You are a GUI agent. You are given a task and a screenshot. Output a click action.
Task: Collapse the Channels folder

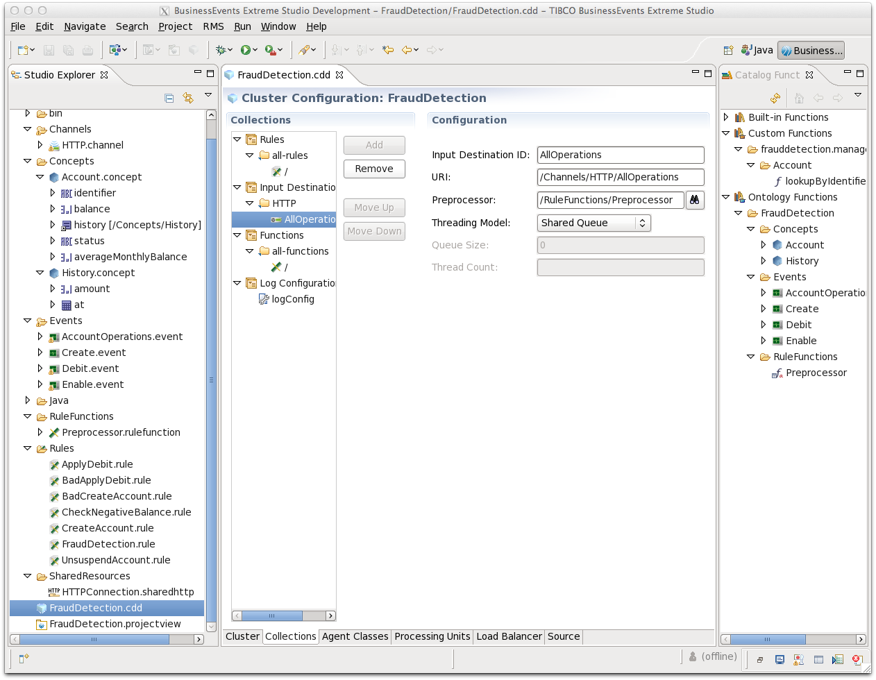pyautogui.click(x=27, y=129)
